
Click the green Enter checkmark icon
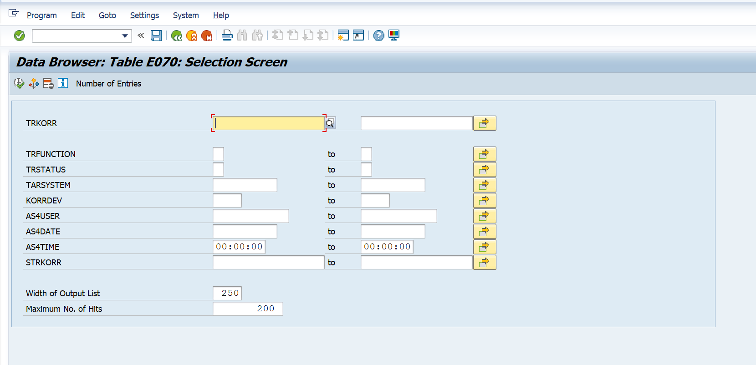(20, 35)
